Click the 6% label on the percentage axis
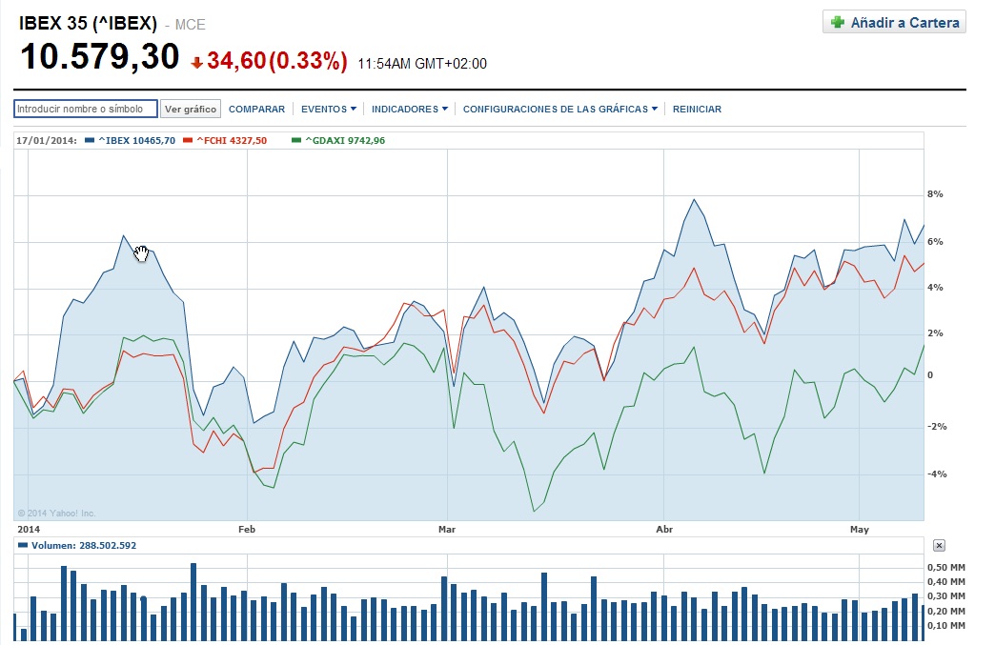Image resolution: width=995 pixels, height=645 pixels. click(x=935, y=242)
